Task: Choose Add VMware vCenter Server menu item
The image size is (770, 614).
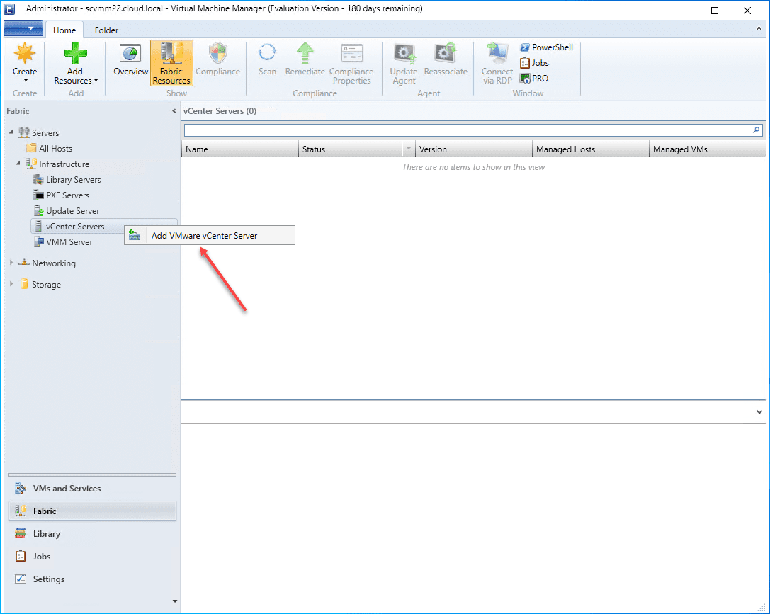Action: pos(210,236)
